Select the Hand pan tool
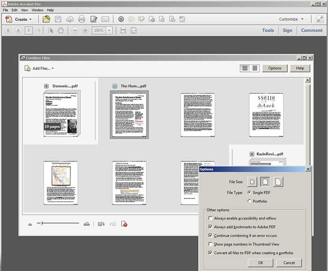 click(60, 30)
